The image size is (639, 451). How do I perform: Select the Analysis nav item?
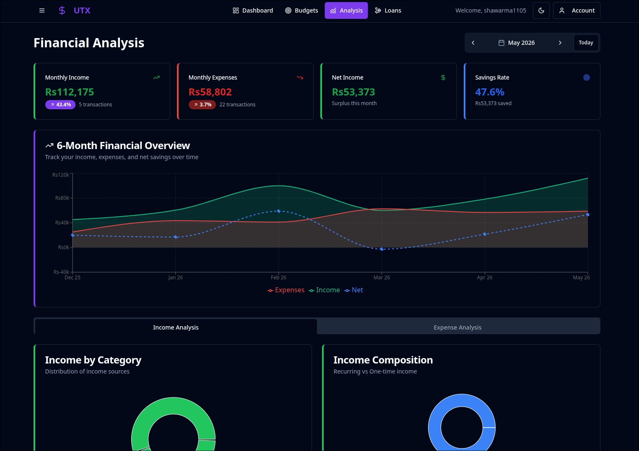pos(346,10)
